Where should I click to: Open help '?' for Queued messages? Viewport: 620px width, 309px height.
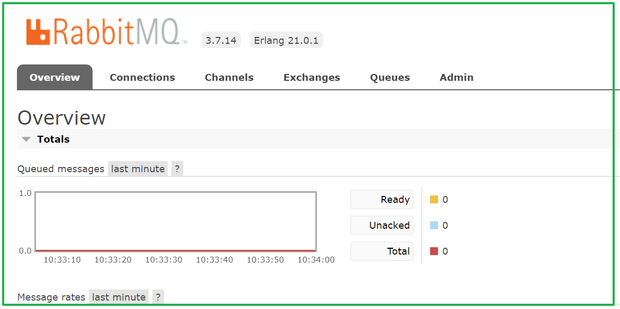click(x=177, y=169)
